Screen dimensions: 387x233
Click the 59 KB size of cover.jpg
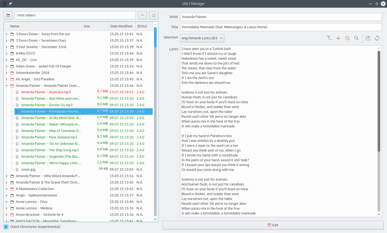(x=103, y=169)
